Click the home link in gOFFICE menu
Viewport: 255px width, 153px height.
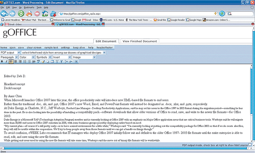pos(4,47)
